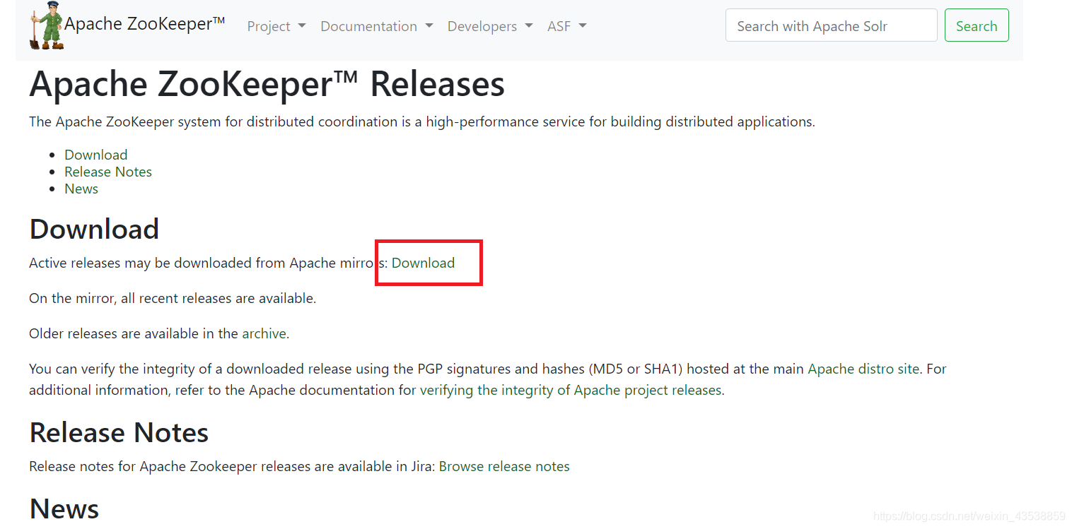Viewport: 1072px width, 529px height.
Task: Expand the Project dropdown menu
Action: point(276,26)
